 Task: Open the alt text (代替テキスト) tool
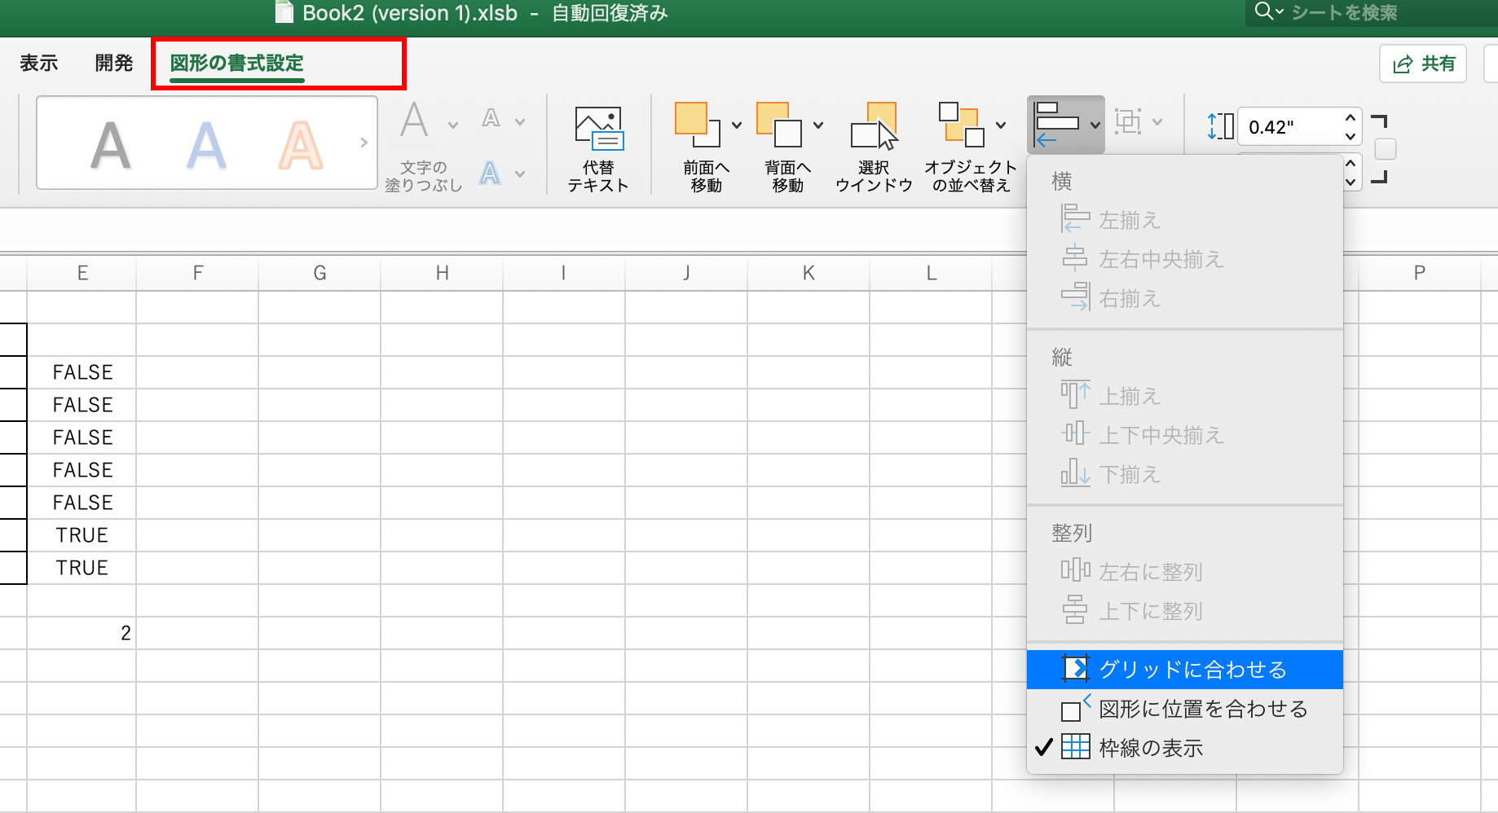coord(598,147)
